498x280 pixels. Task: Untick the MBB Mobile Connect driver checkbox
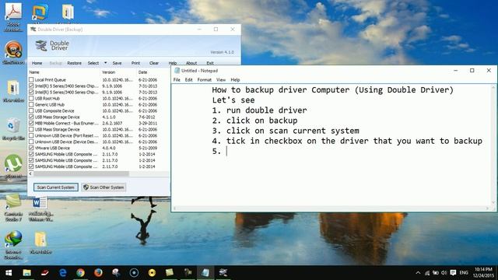(x=31, y=123)
